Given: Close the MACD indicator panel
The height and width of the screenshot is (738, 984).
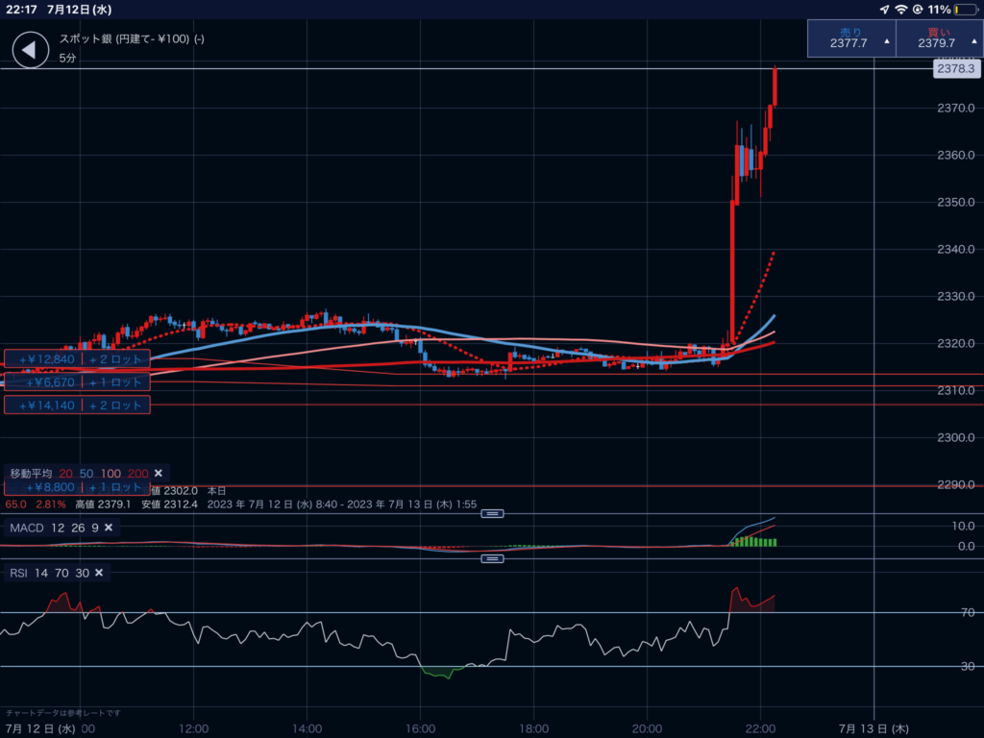Looking at the screenshot, I should click(x=109, y=528).
